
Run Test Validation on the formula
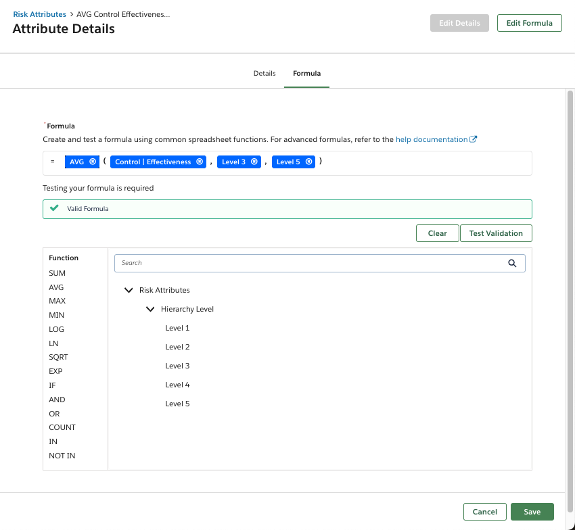496,233
